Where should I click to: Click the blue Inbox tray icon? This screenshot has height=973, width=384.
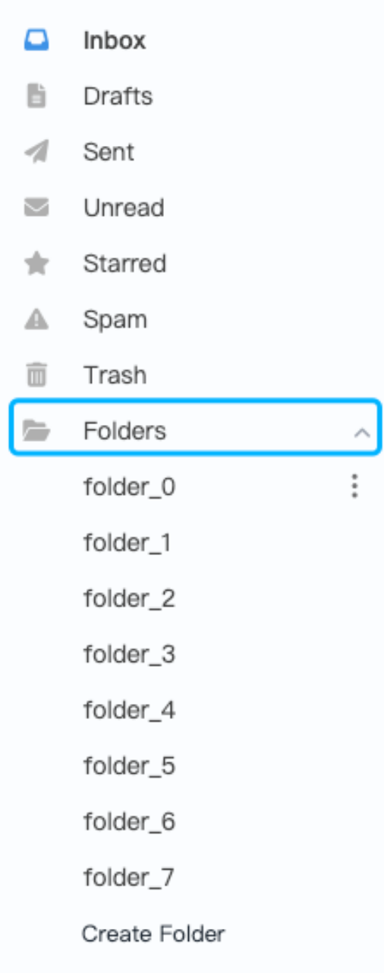[x=36, y=40]
